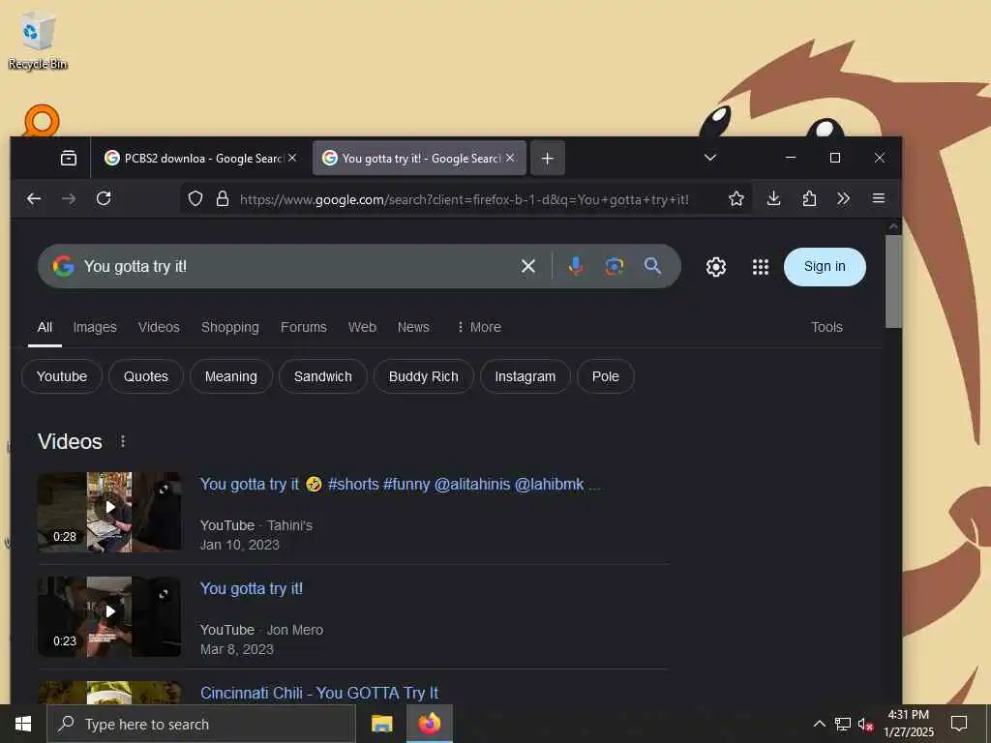Expand the More search filters menu
991x743 pixels.
click(478, 327)
